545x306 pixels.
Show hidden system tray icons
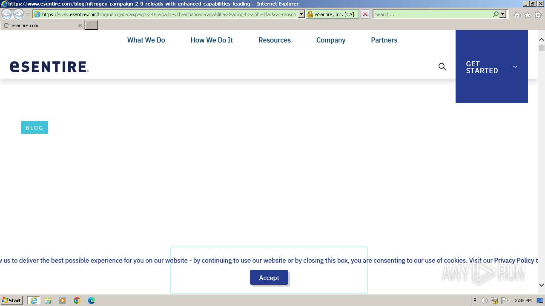click(475, 300)
